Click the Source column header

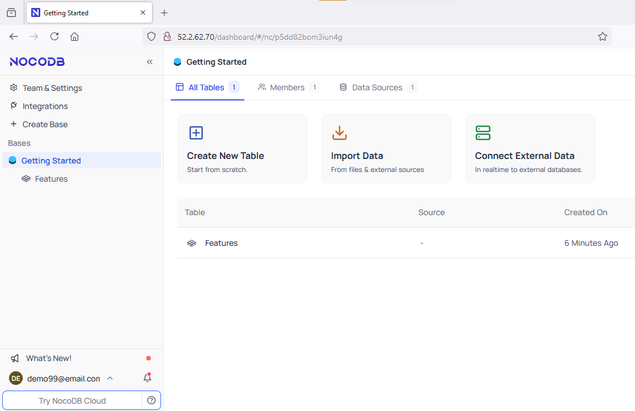pos(431,212)
